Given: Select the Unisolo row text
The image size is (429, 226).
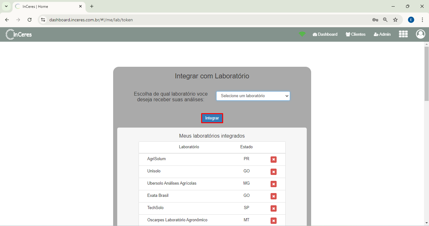Looking at the screenshot, I should click(x=154, y=171).
